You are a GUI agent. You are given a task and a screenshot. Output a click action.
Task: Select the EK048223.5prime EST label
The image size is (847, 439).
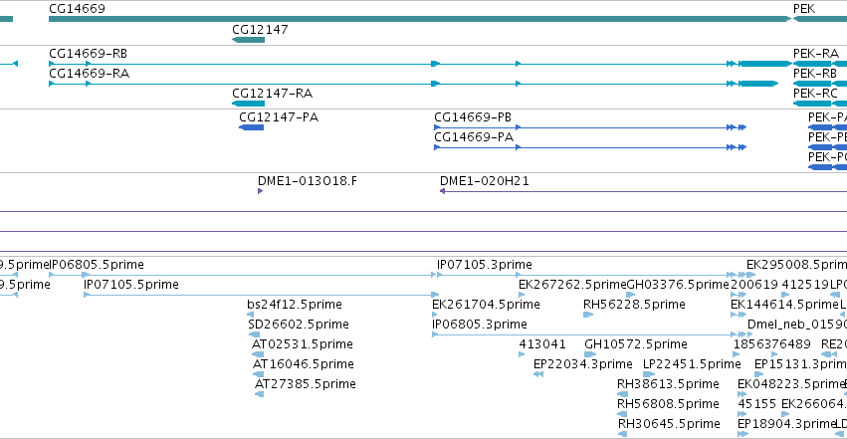[x=791, y=384]
